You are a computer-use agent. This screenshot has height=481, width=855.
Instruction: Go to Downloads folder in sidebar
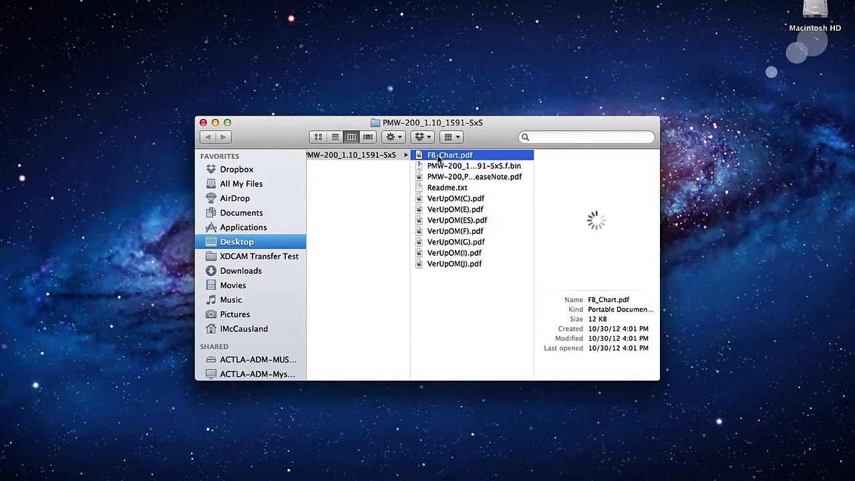tap(240, 271)
